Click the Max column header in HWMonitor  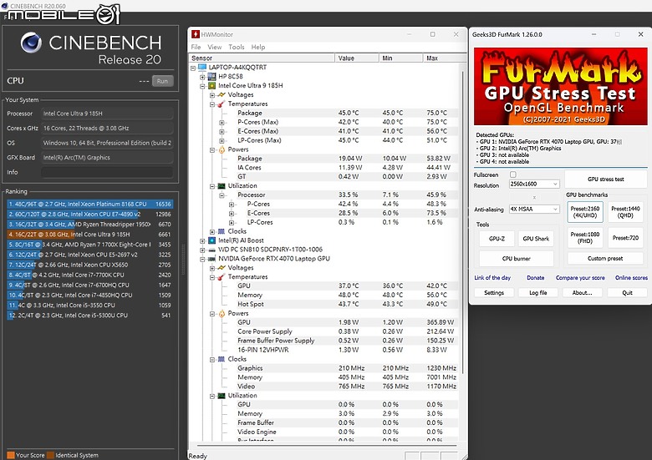[444, 58]
